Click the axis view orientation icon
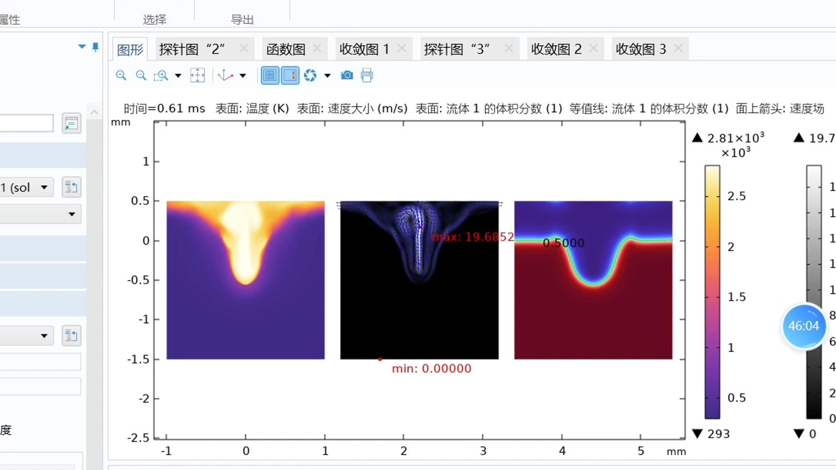The height and width of the screenshot is (470, 836). click(225, 75)
